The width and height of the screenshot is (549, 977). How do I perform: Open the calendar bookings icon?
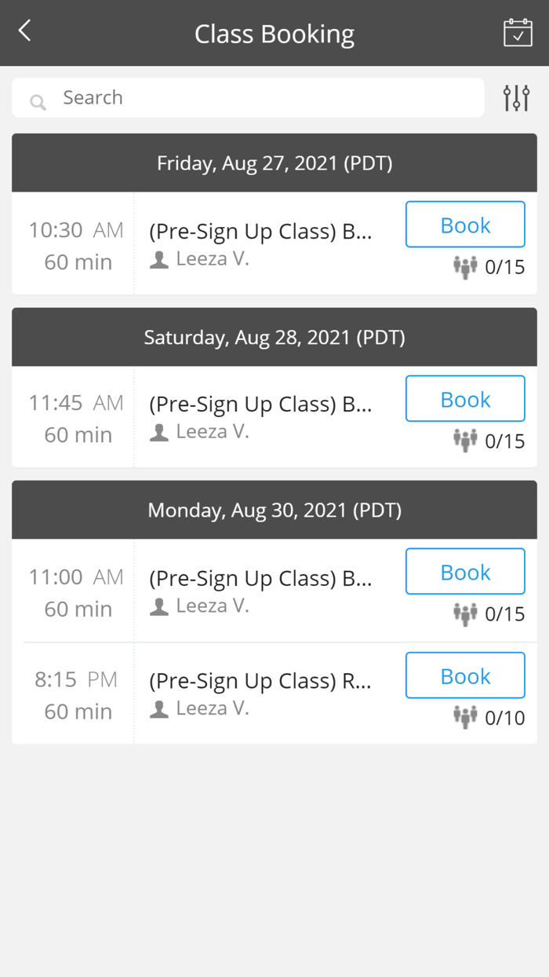tap(518, 33)
